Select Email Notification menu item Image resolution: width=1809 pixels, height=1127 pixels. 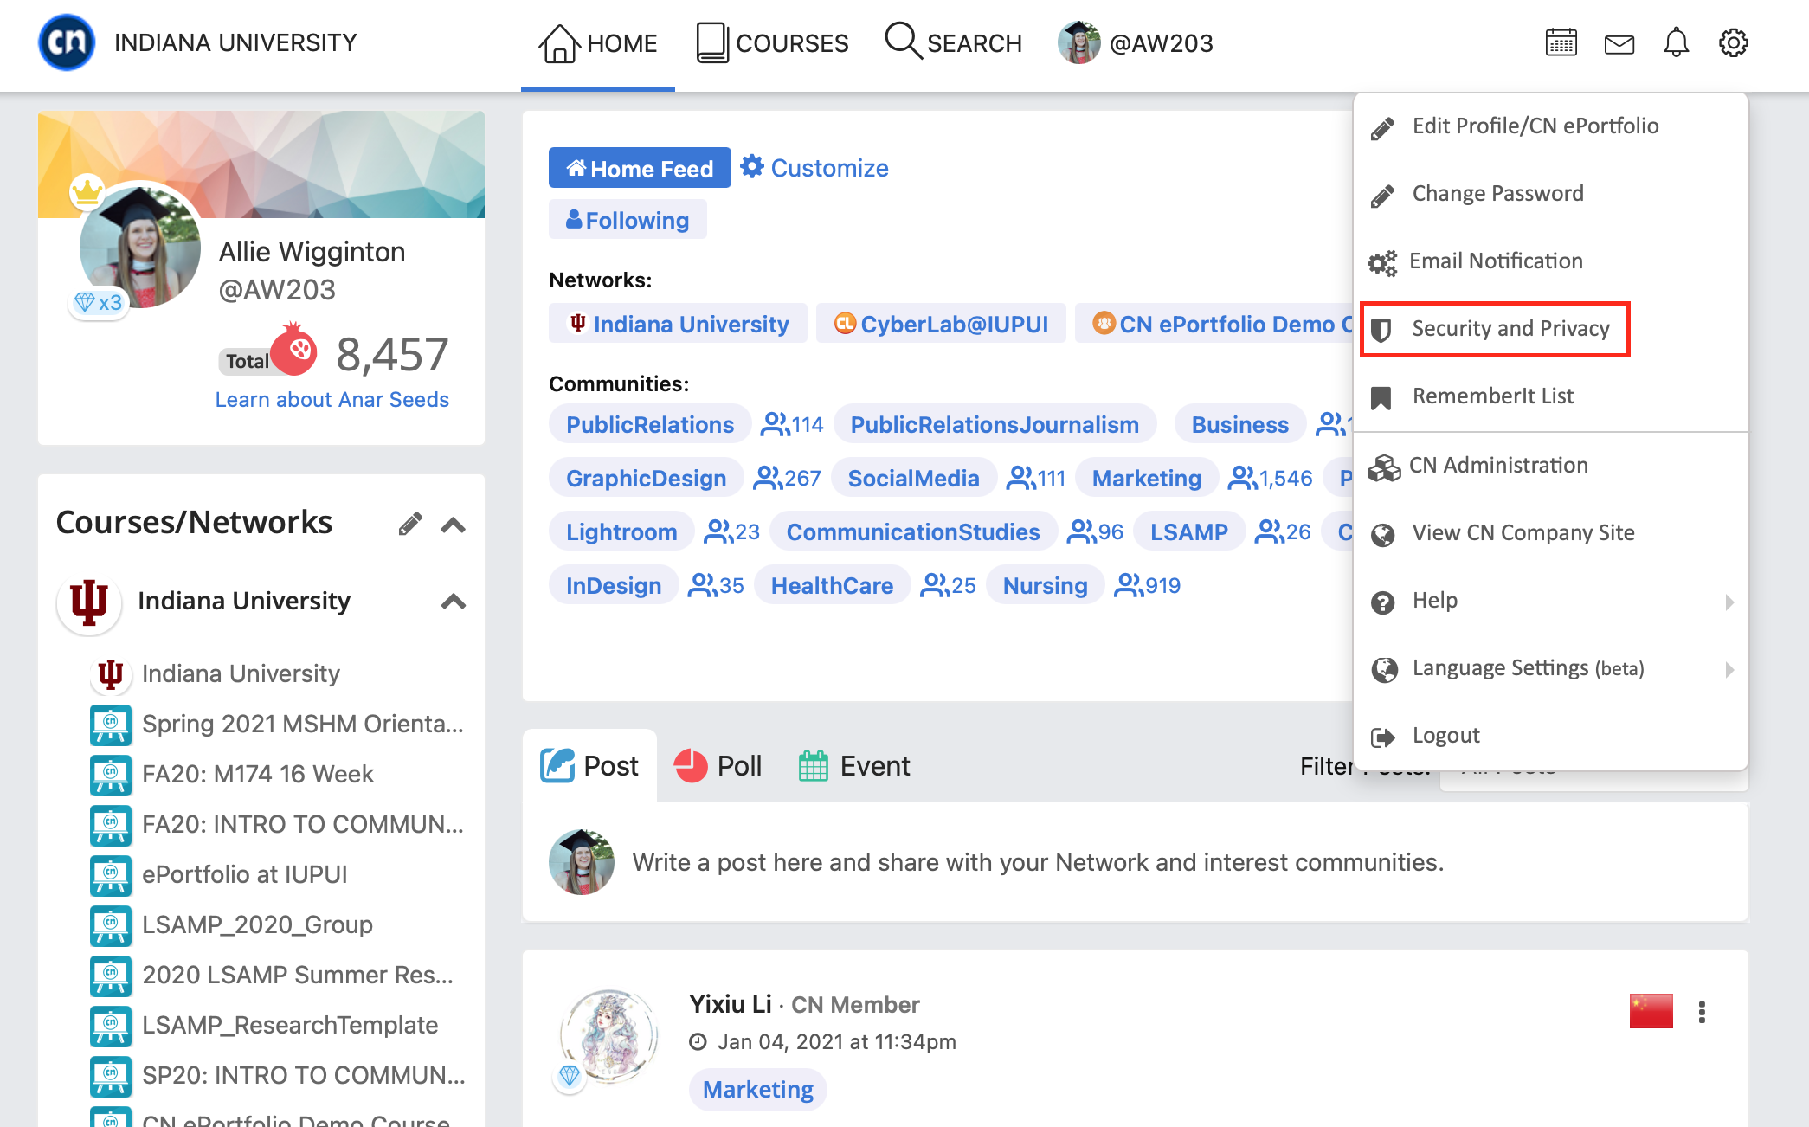point(1550,261)
